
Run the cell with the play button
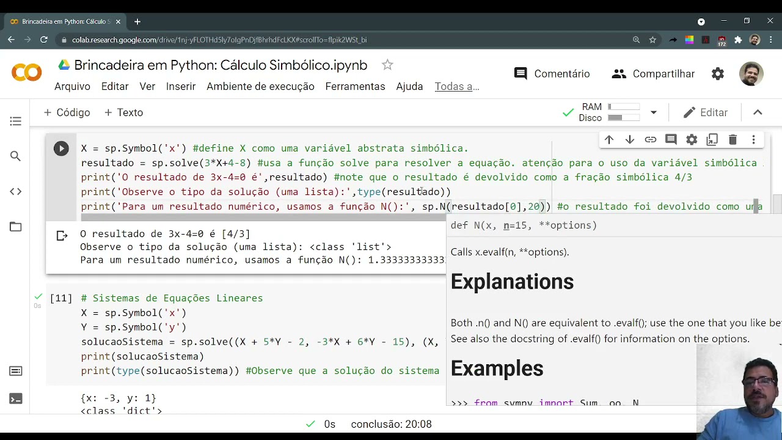61,148
